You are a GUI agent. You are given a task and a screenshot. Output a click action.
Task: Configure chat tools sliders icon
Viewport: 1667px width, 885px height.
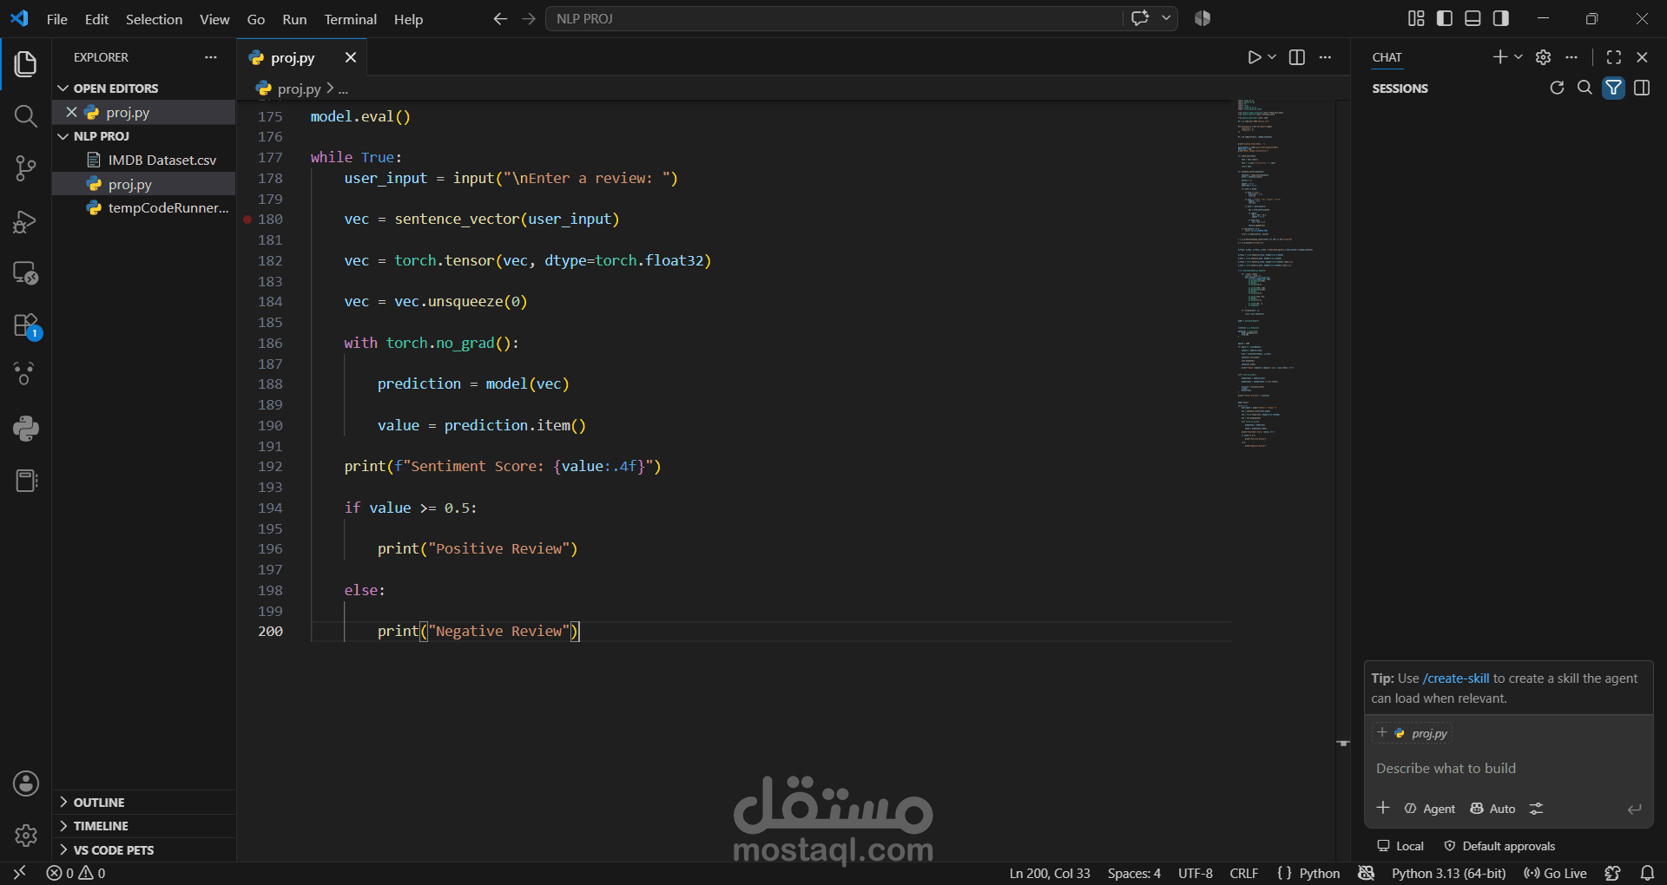pos(1536,809)
